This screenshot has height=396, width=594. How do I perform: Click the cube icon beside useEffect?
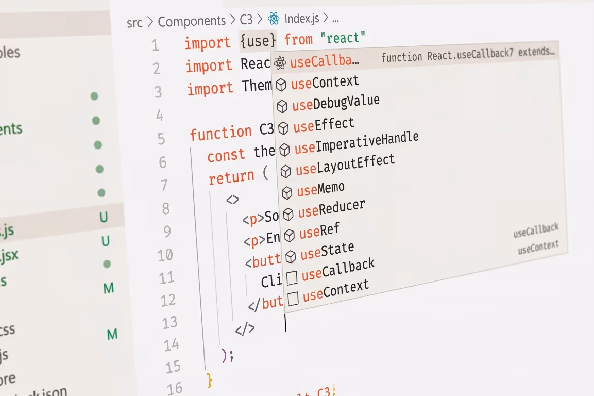click(283, 128)
